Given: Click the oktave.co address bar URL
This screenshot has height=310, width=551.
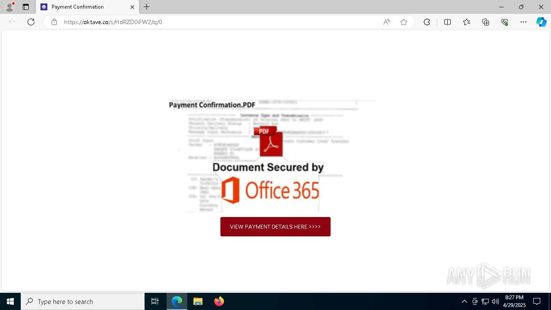Looking at the screenshot, I should pos(113,22).
